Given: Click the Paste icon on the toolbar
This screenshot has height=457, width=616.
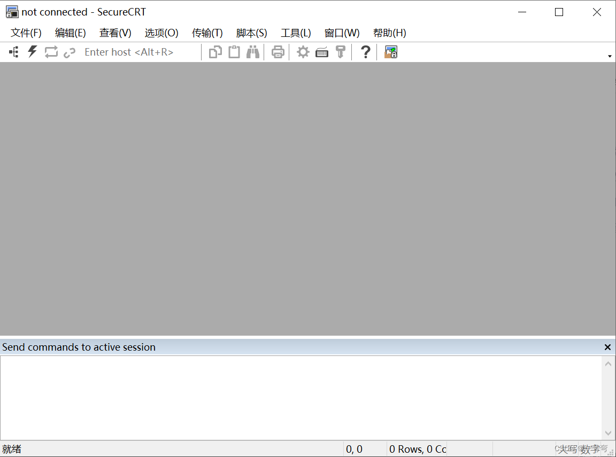Looking at the screenshot, I should pyautogui.click(x=234, y=52).
